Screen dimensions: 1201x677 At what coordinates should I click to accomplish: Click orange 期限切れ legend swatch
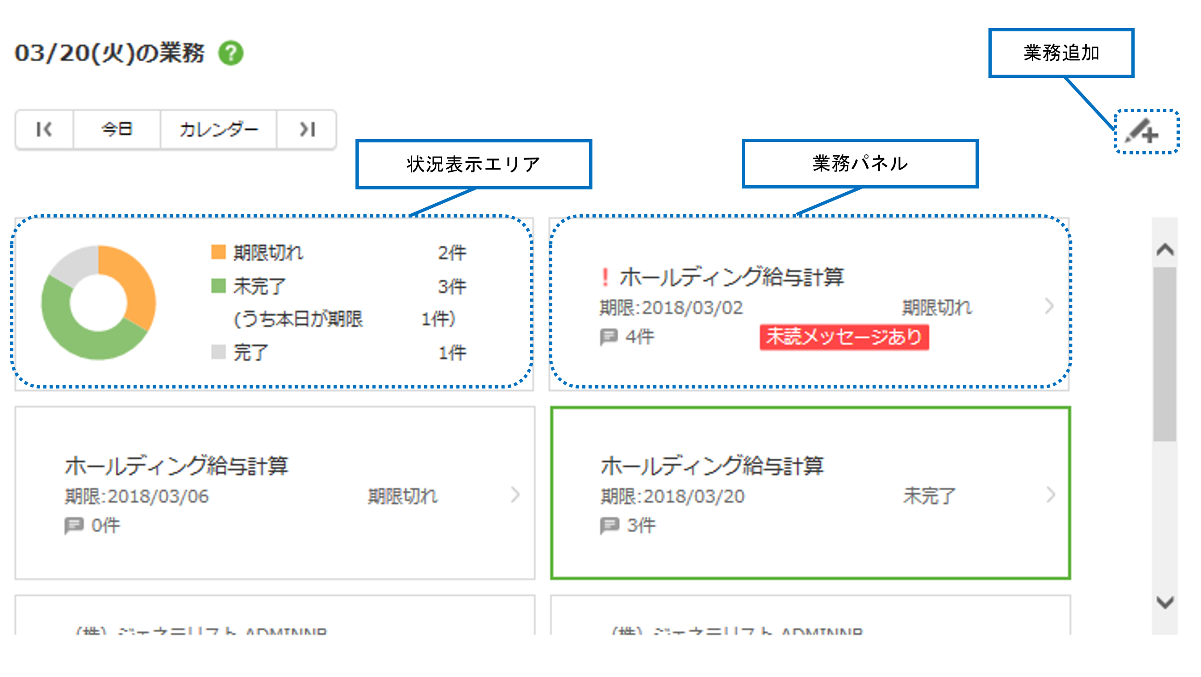point(218,252)
